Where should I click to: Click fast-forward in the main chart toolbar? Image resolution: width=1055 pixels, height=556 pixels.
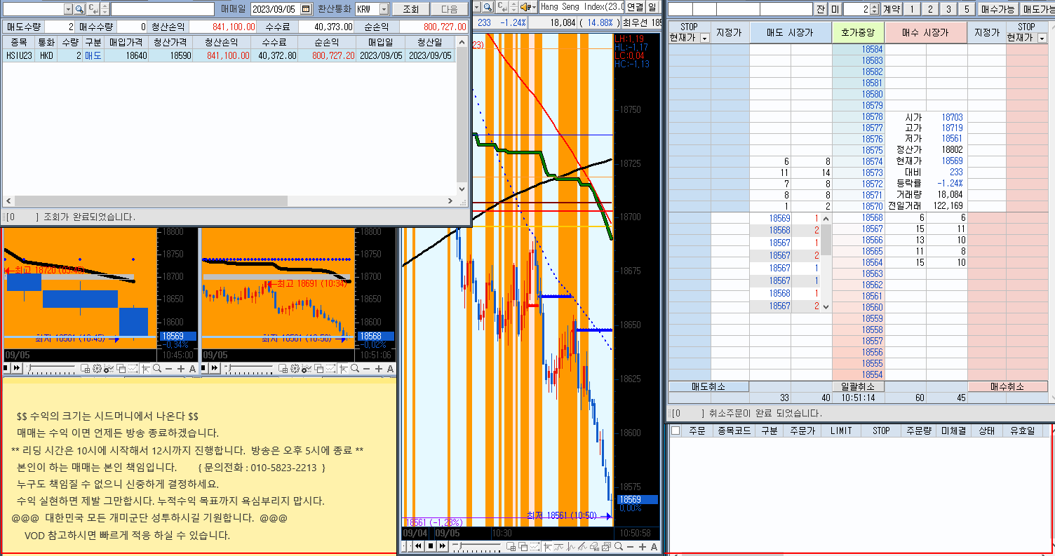pos(443,546)
